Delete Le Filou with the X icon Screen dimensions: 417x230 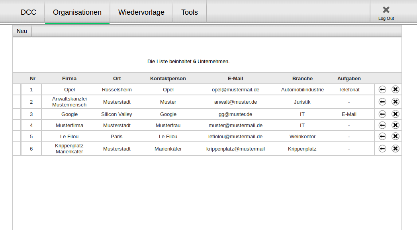click(395, 136)
